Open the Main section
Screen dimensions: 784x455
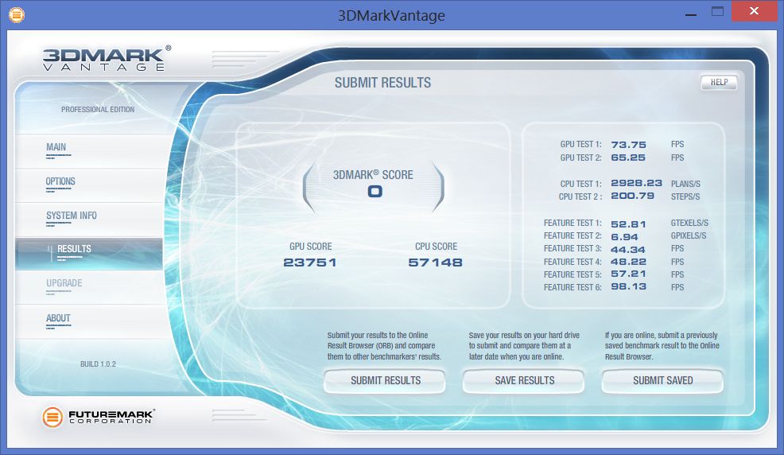click(56, 147)
